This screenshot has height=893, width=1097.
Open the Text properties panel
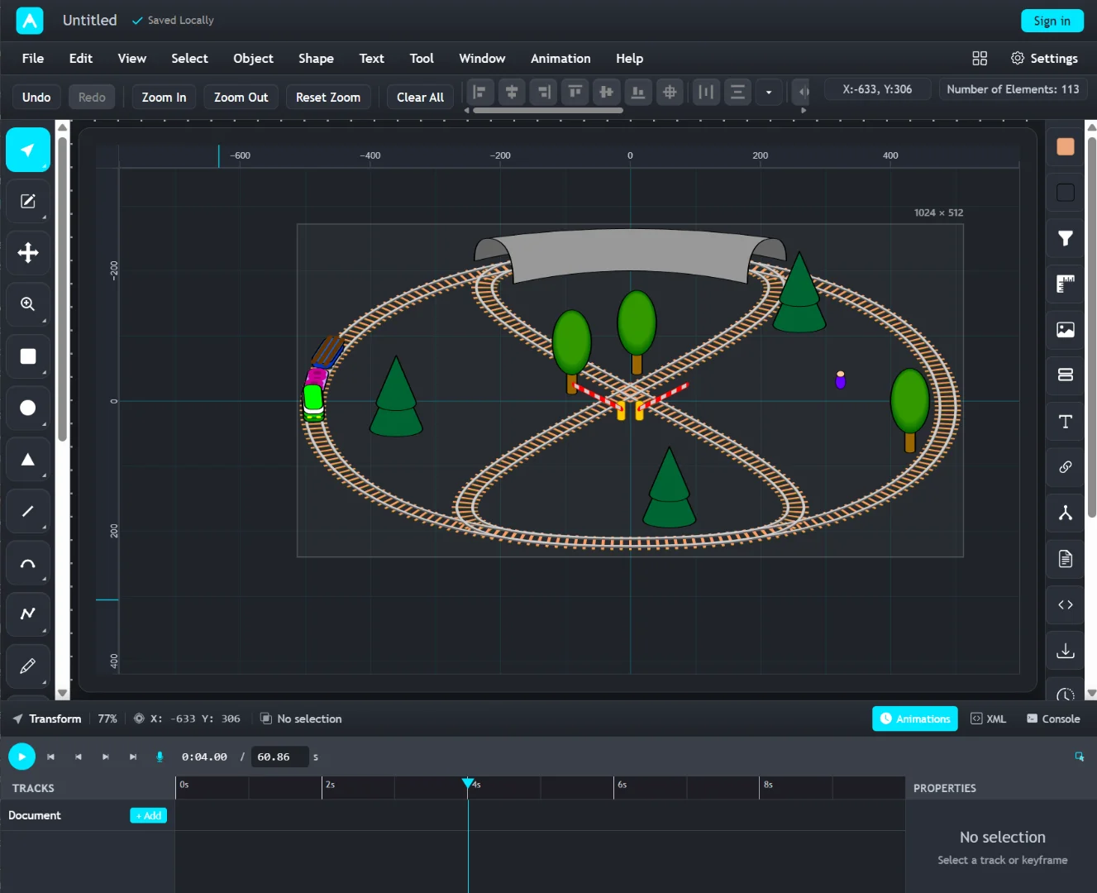point(1066,422)
